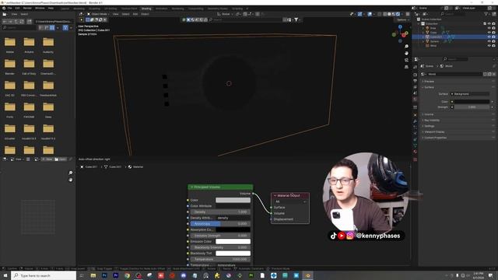Click node editor zoom magnifier icon
This screenshot has width=498, height=280.
71,173
